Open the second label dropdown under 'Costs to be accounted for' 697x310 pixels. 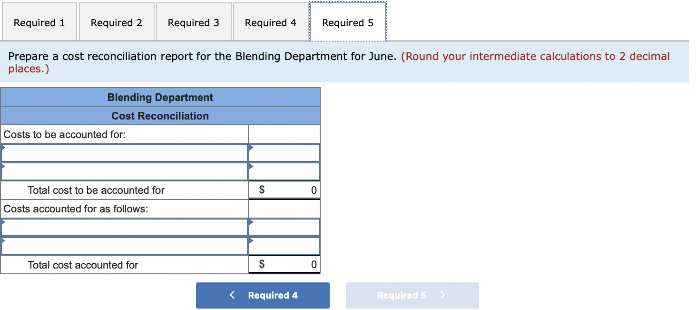point(124,171)
